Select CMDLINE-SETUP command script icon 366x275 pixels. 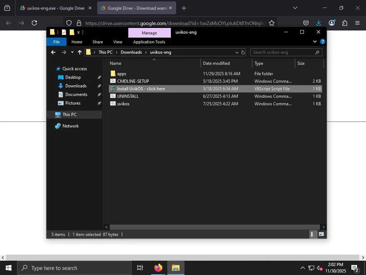pyautogui.click(x=113, y=81)
